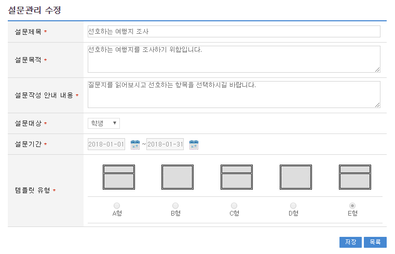
Task: Click the start date field 2018-01-01
Action: (106, 144)
